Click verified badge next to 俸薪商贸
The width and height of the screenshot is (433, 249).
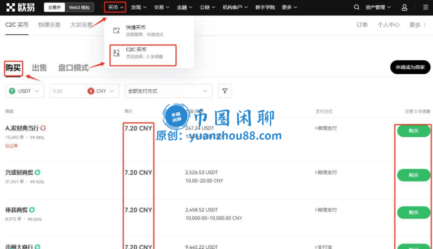(x=32, y=210)
